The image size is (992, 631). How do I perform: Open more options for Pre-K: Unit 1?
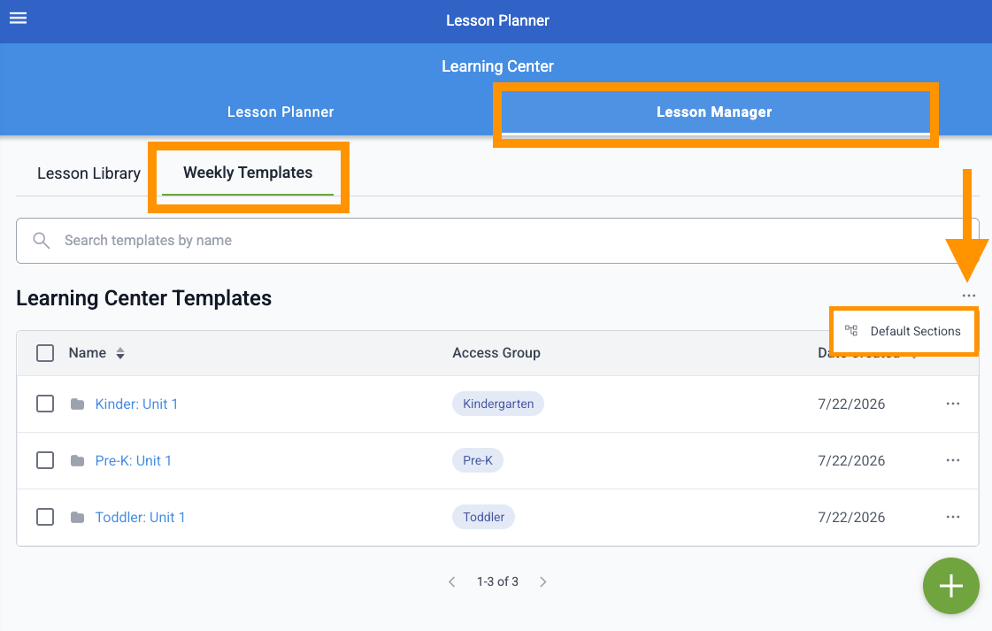point(953,460)
